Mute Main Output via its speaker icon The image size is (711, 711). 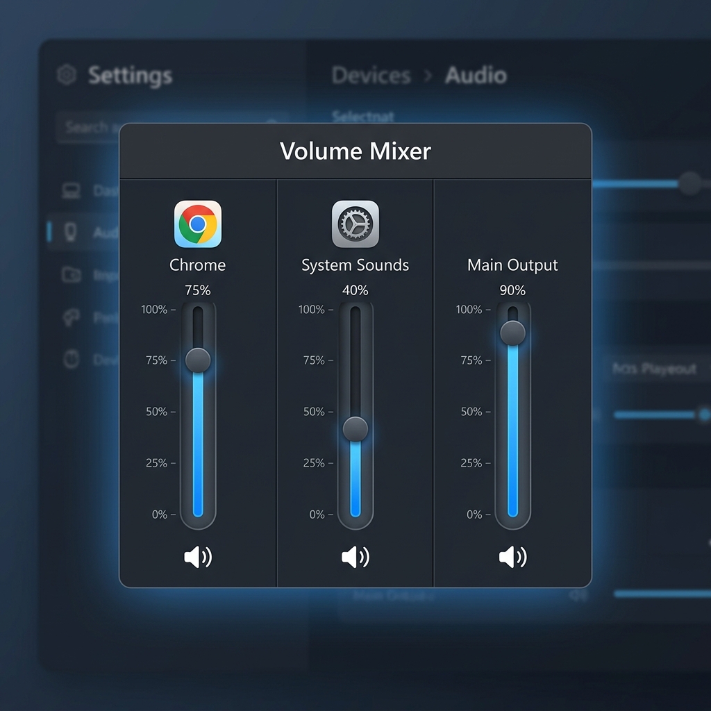(512, 557)
